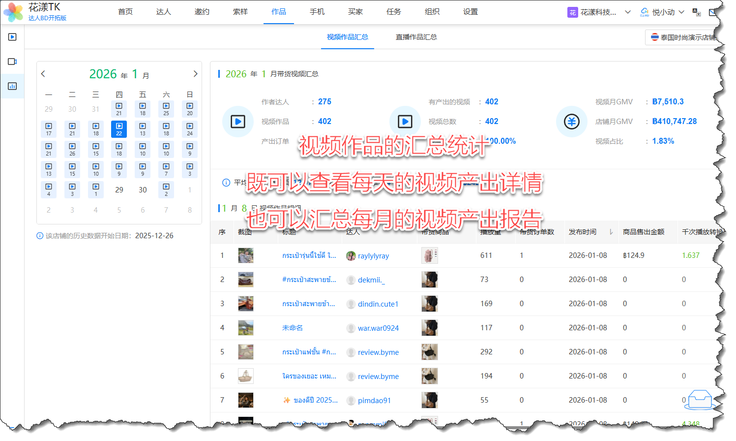
Task: Select the highlighted calendar day with 22 videos
Action: click(119, 129)
